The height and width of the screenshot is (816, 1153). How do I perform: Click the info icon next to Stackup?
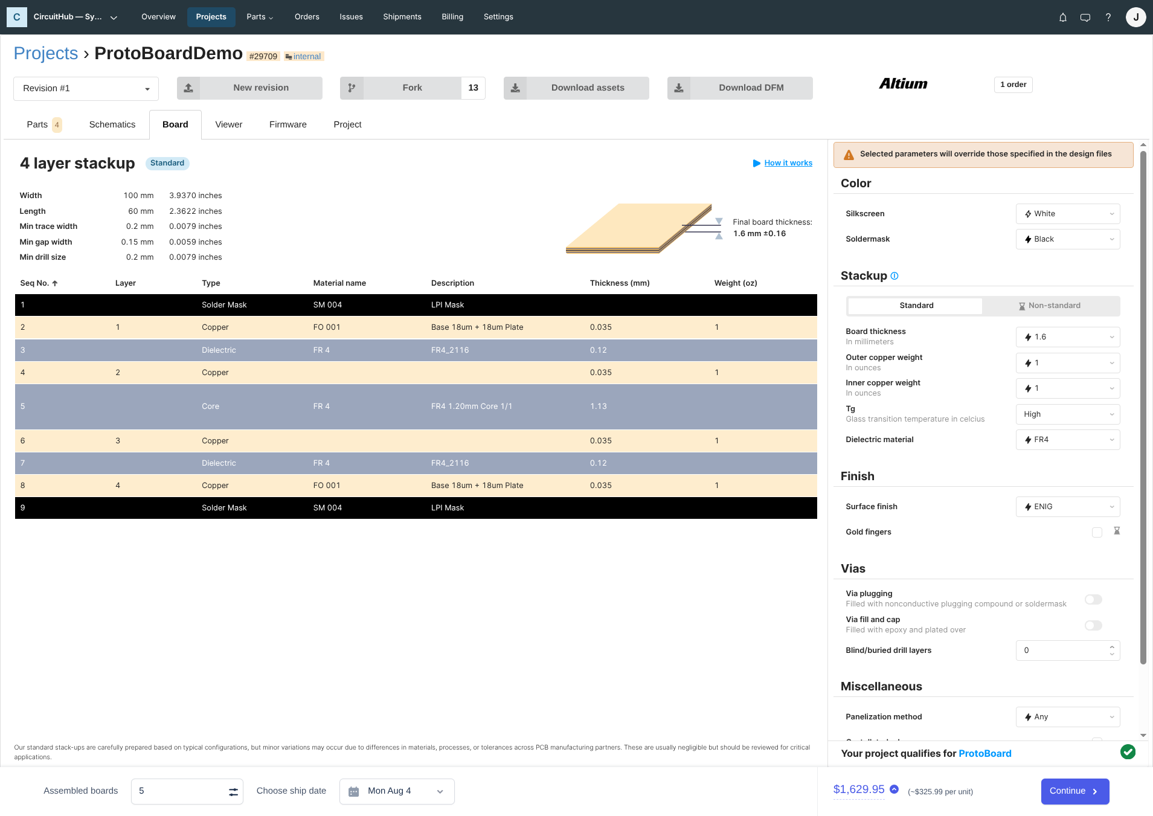894,275
